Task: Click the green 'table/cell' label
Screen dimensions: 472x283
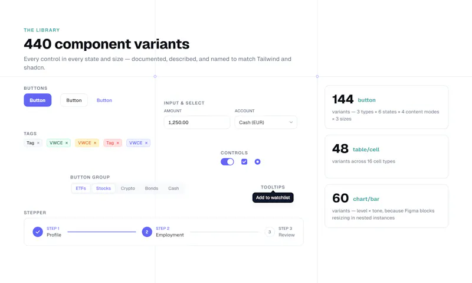Action: (366, 149)
